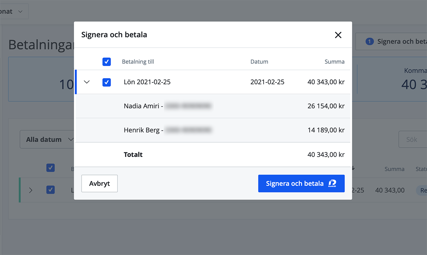Select the Nadia Amiri payment row
Screen dimensions: 427x255
point(213,106)
